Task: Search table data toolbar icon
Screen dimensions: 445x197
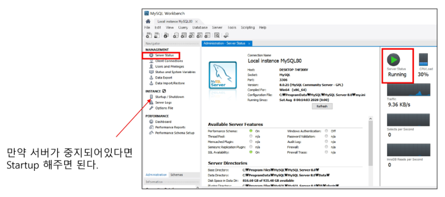Action: [217, 36]
